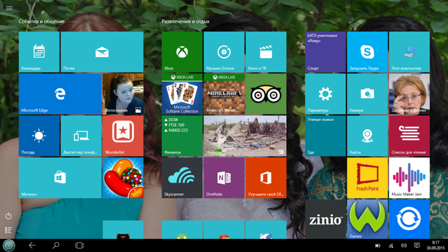Open the Фотографии photos tile
Screen dimensions: 448x252
[x=123, y=94]
